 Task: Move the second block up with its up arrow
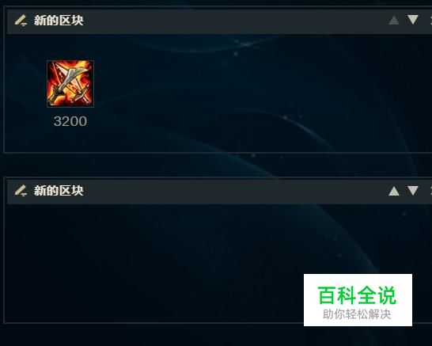(x=394, y=191)
